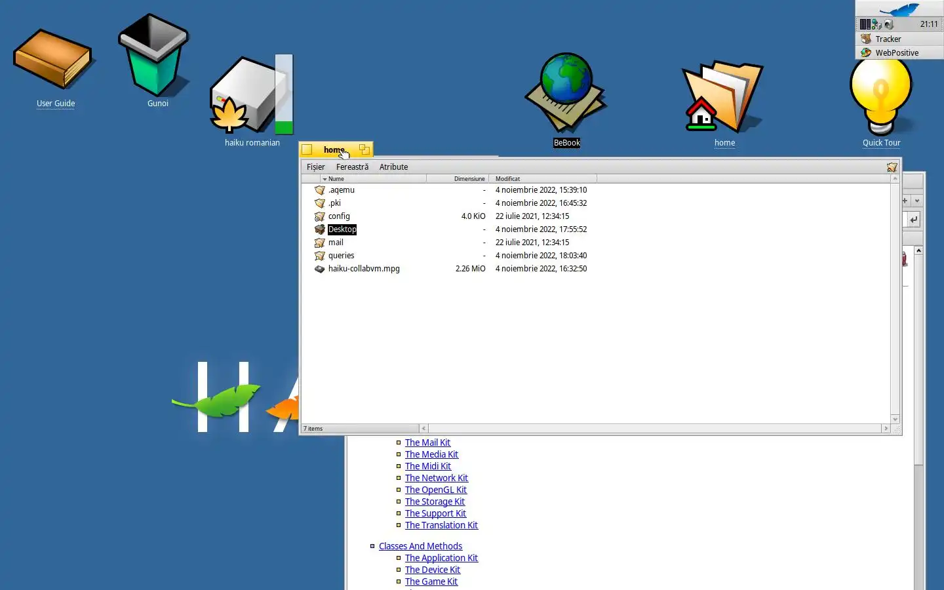Viewport: 944px width, 590px height.
Task: Open the Fereastră menu
Action: (x=352, y=167)
